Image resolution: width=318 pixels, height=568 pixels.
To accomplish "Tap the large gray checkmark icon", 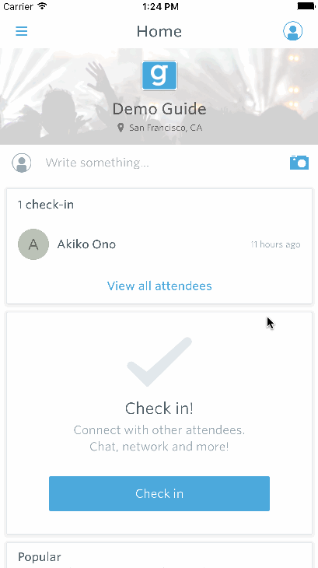I will 159,362.
